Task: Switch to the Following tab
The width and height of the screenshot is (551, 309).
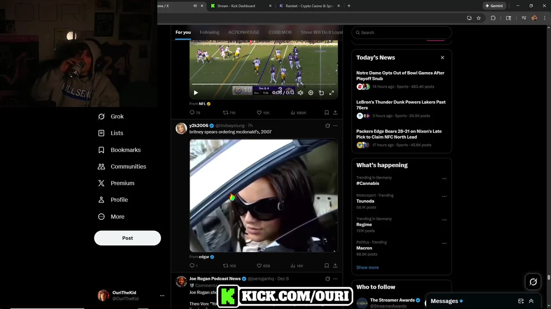Action: click(x=210, y=32)
